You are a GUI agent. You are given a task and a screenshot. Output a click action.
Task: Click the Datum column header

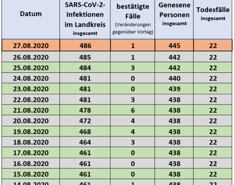tap(31, 19)
